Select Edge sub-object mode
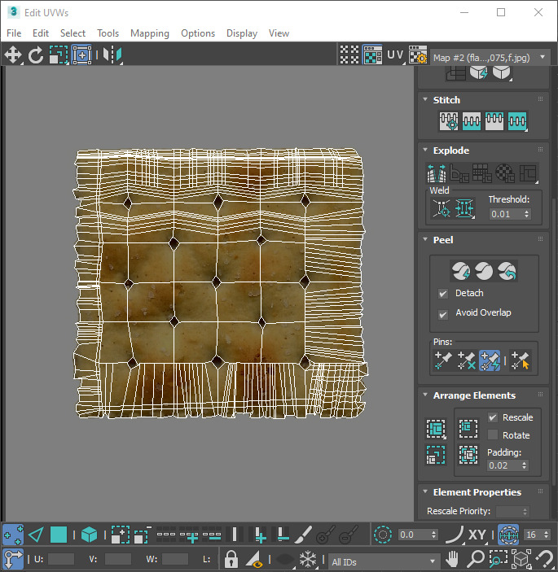Screen dimensions: 558x572 [x=36, y=535]
